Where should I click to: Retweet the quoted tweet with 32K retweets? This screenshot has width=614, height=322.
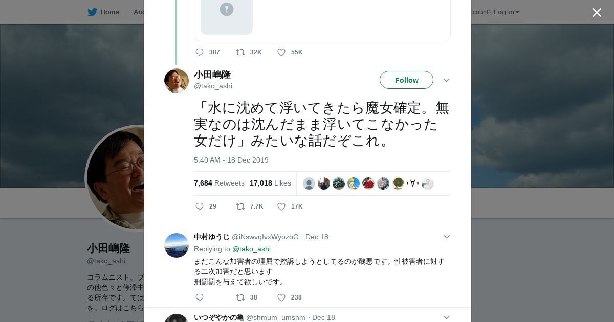tap(240, 52)
